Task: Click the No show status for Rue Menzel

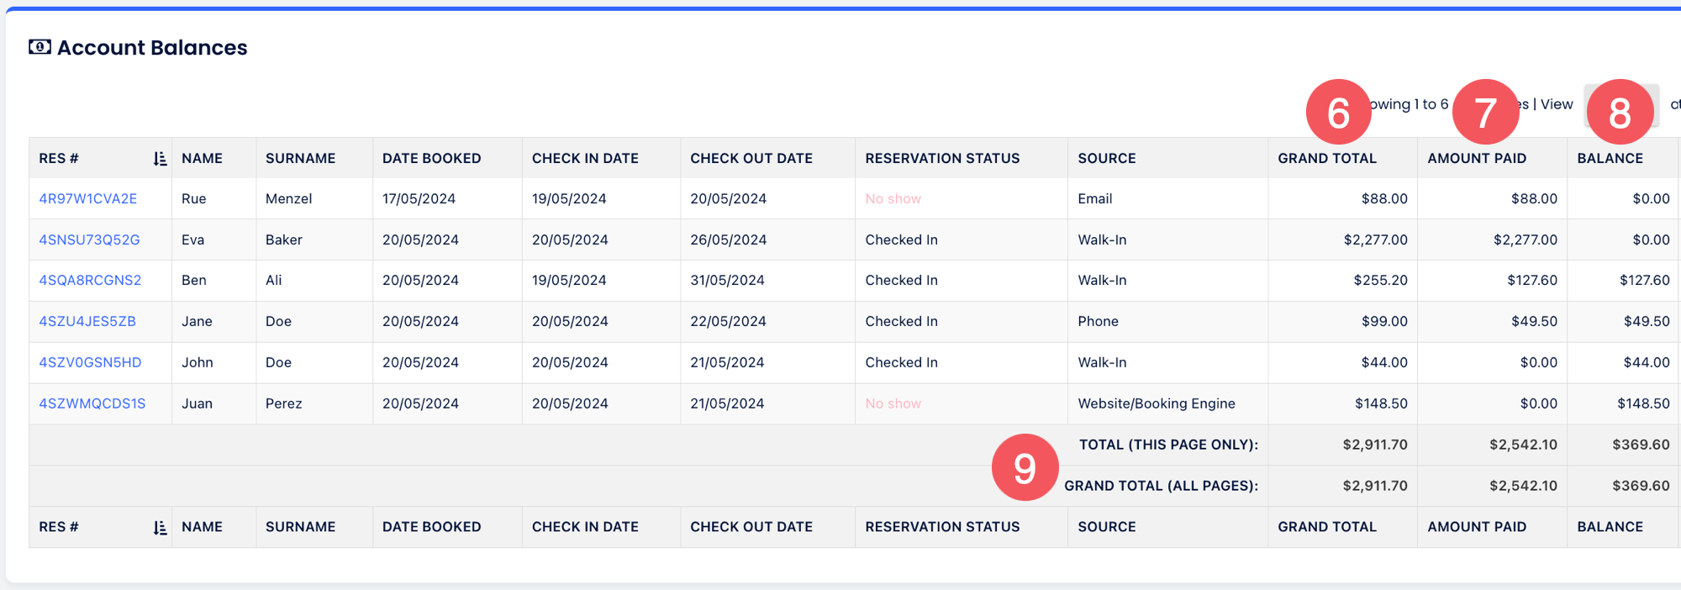Action: tap(893, 199)
